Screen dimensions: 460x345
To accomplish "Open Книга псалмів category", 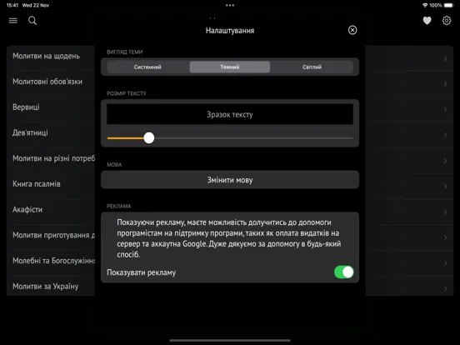I will [51, 186].
